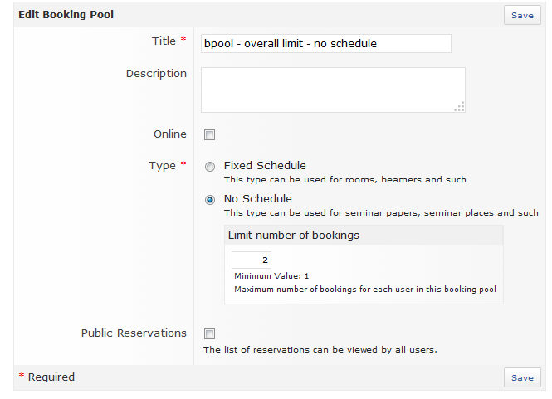Click the Online label text
Image resolution: width=552 pixels, height=399 pixels.
170,134
